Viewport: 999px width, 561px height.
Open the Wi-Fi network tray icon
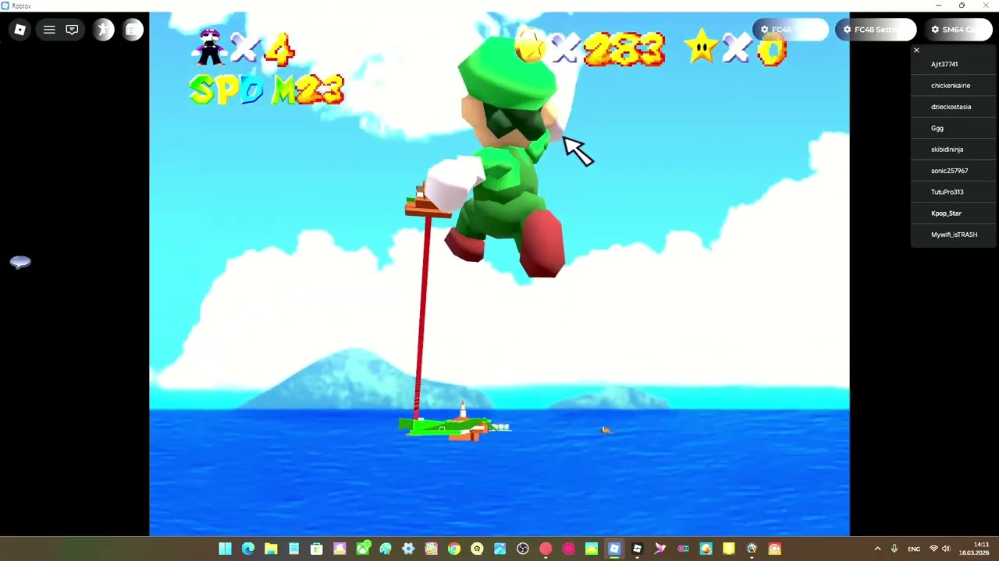933,549
